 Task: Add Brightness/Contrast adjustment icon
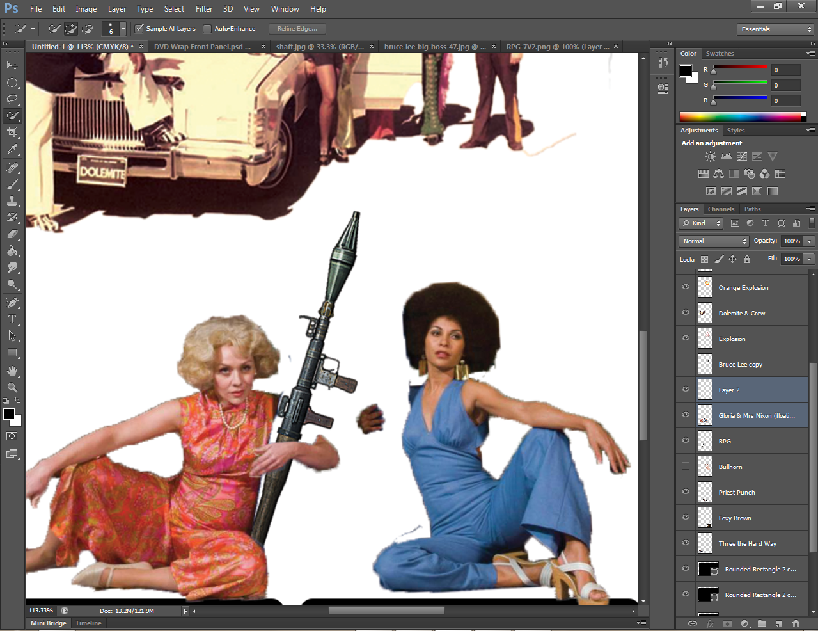tap(711, 156)
